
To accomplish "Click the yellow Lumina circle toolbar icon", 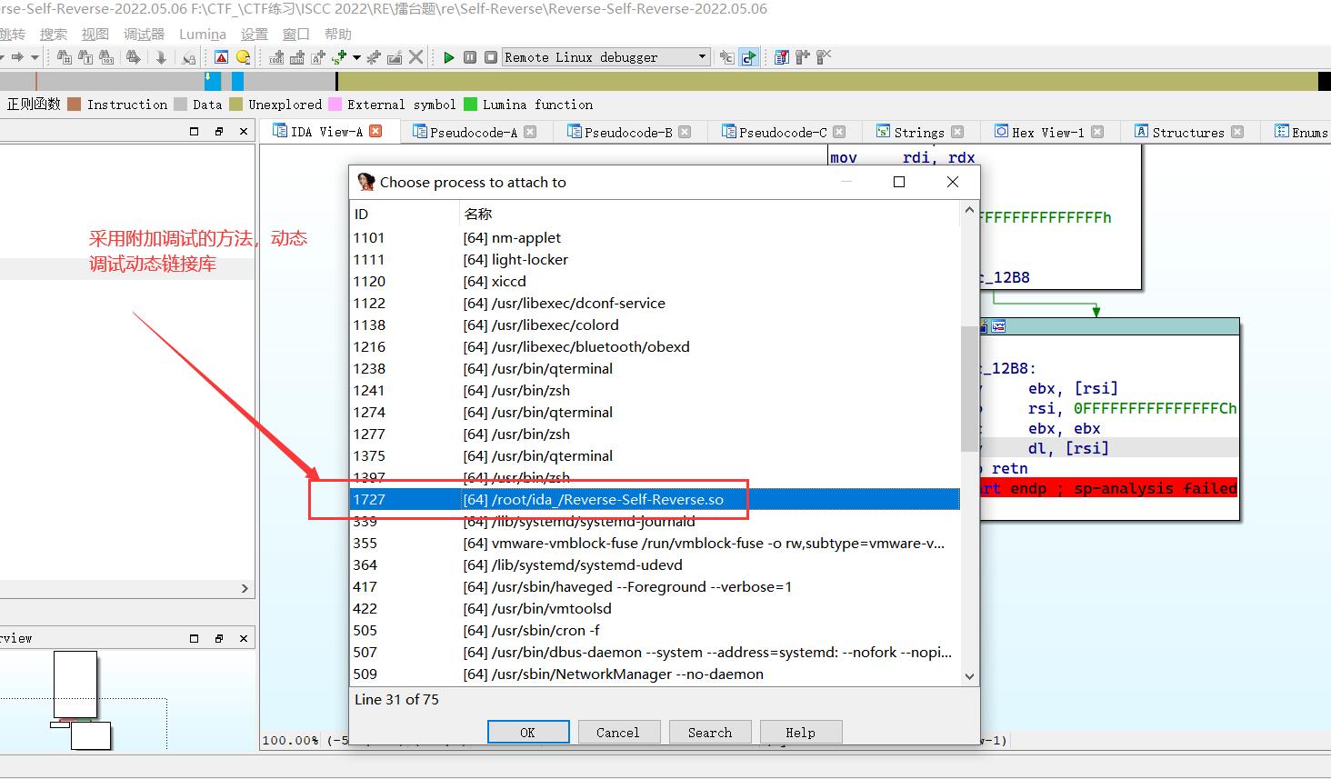I will (x=243, y=57).
